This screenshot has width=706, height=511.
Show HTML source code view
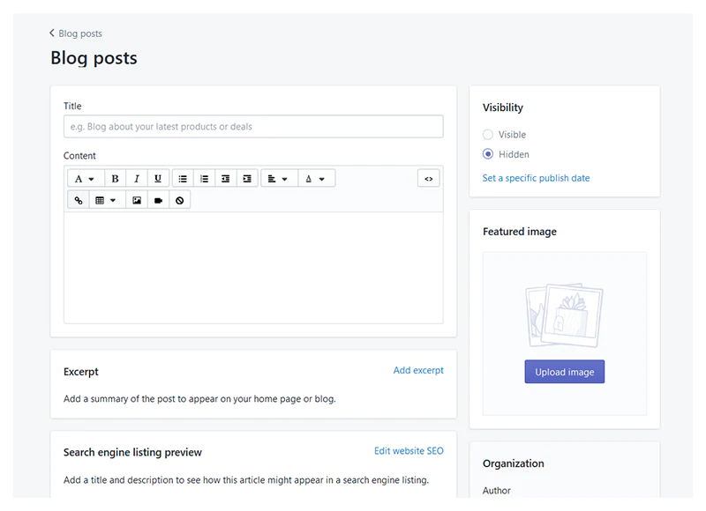tap(428, 179)
